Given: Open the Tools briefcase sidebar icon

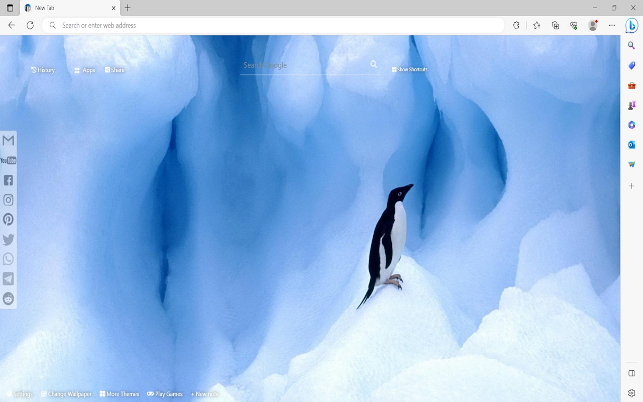Looking at the screenshot, I should (x=632, y=85).
